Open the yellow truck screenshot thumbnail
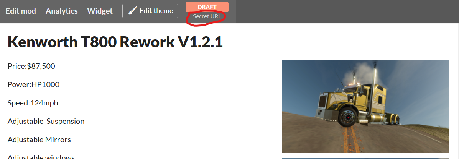Image resolution: width=459 pixels, height=159 pixels. [365, 107]
